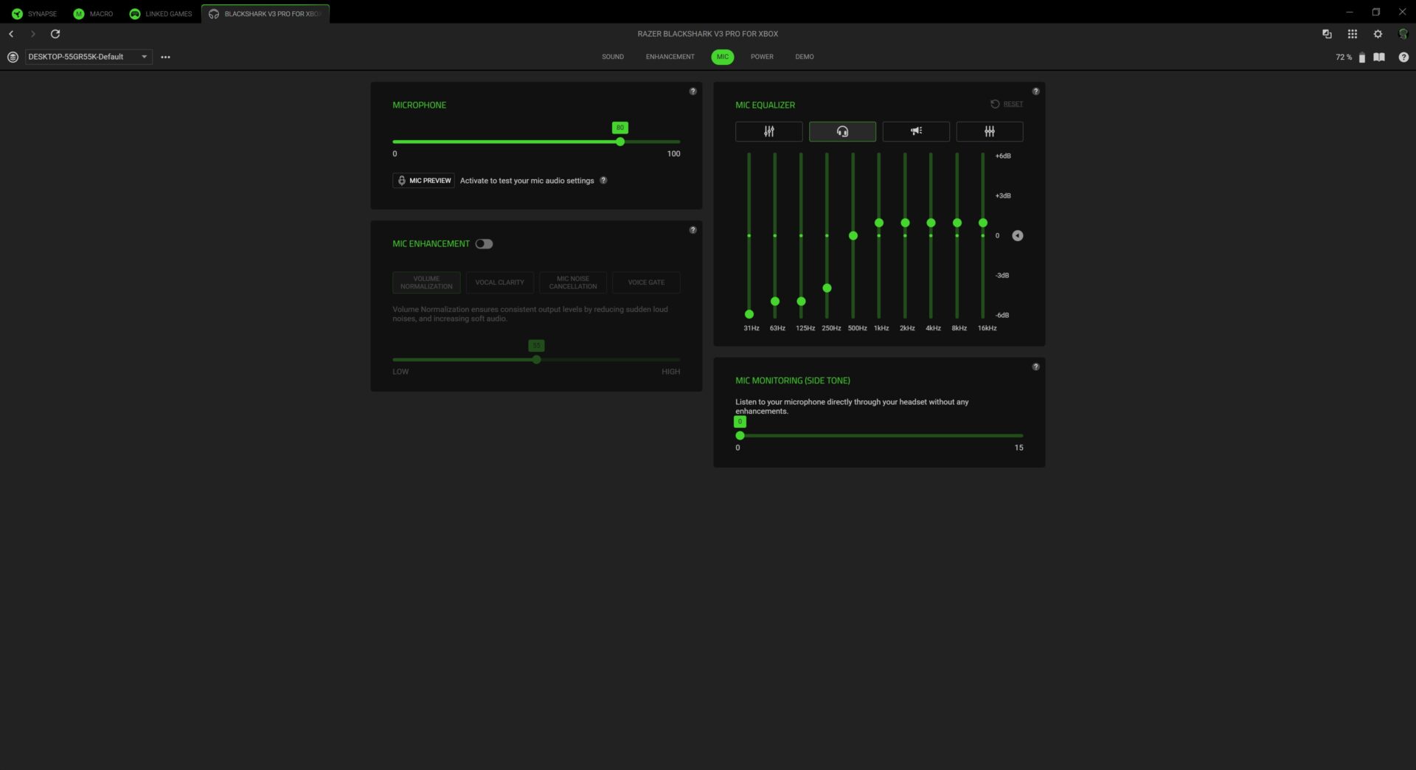Click the mic monitoring side tone slider handle
1416x770 pixels.
[740, 436]
